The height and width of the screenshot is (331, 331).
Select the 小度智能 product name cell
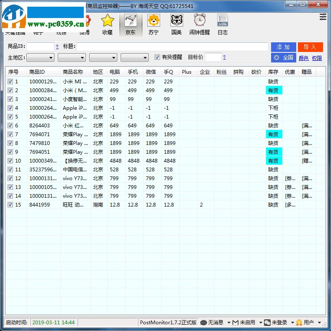click(x=75, y=99)
